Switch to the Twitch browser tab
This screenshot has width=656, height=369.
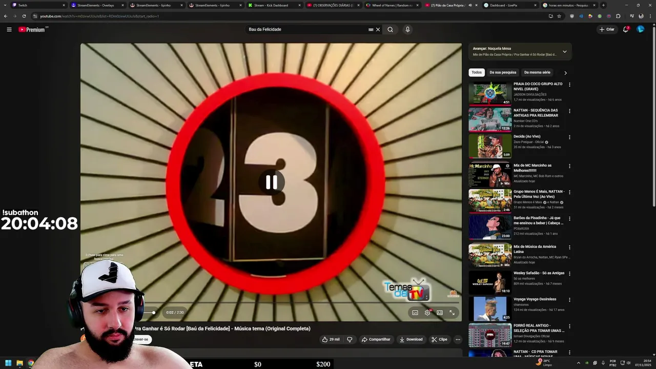tap(38, 5)
